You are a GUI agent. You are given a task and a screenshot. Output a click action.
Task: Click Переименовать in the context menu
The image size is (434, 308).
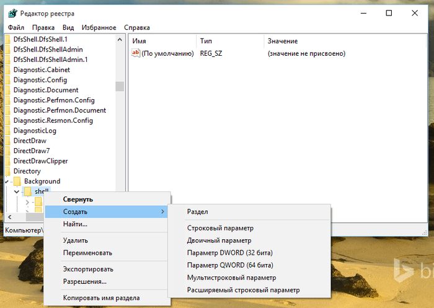click(x=87, y=253)
